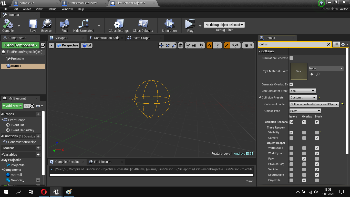Clear the compiler results
350x197 pixels.
coord(249,181)
